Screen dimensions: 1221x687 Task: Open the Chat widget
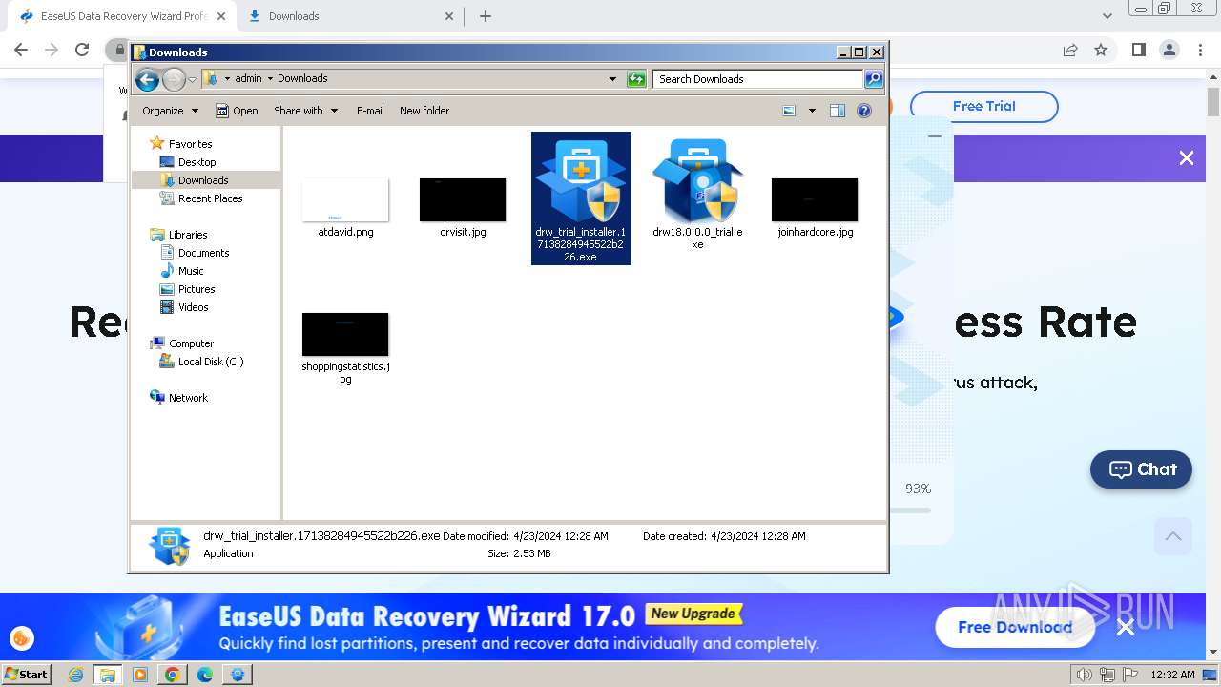pyautogui.click(x=1141, y=469)
